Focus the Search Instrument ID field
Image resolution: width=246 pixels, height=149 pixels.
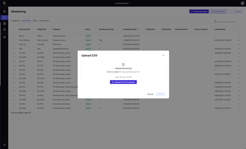pyautogui.click(x=229, y=22)
